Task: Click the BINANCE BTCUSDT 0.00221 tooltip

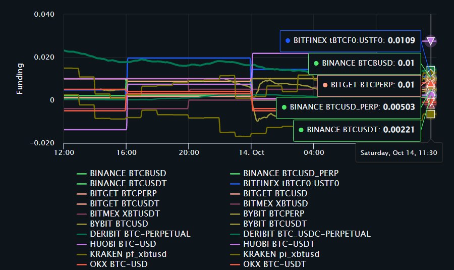Action: (357, 130)
